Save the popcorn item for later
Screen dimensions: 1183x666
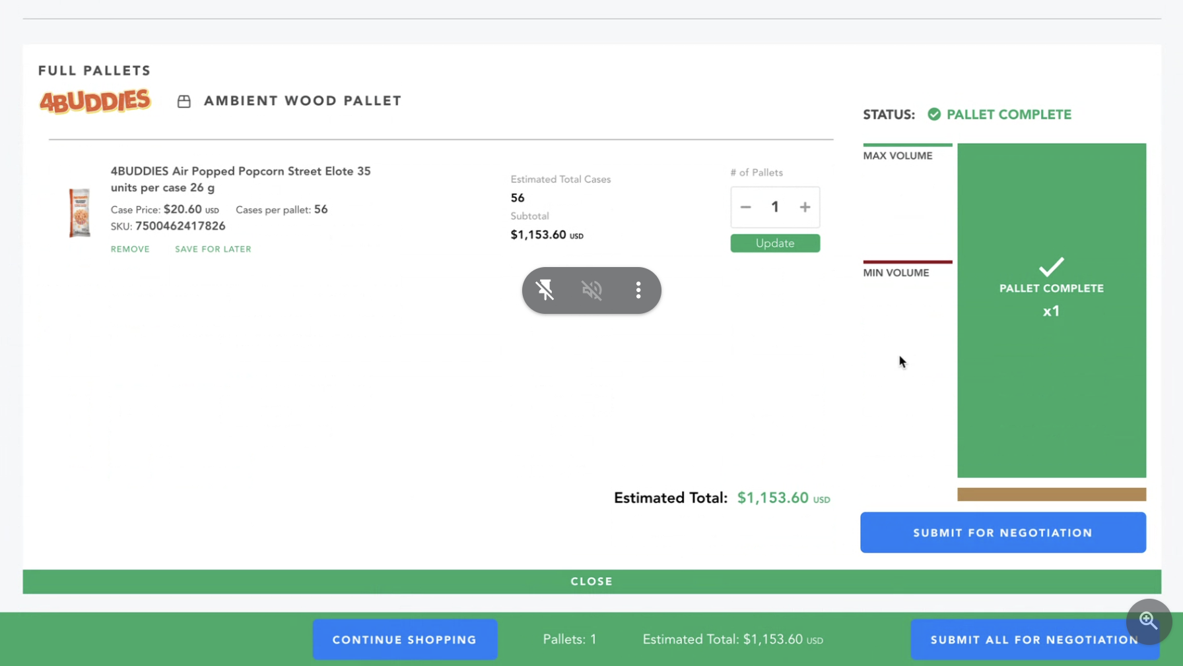click(213, 249)
